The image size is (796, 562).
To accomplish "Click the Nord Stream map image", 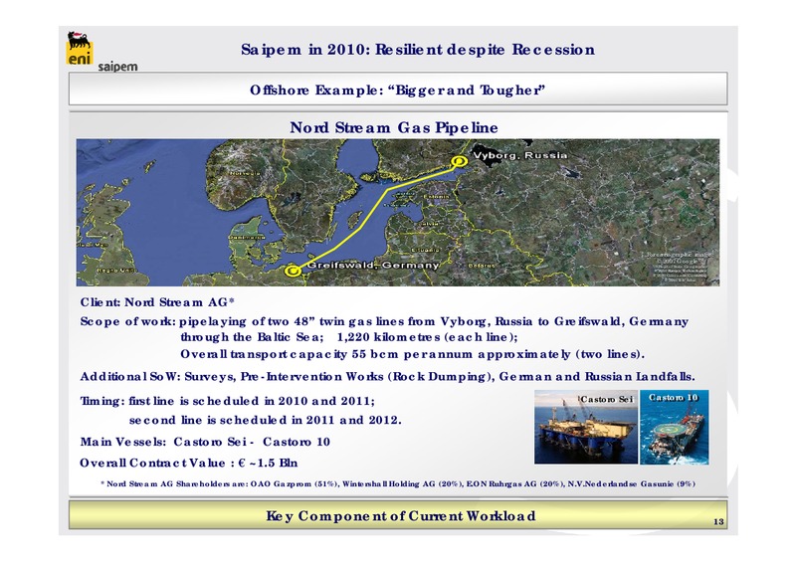I will tap(397, 212).
